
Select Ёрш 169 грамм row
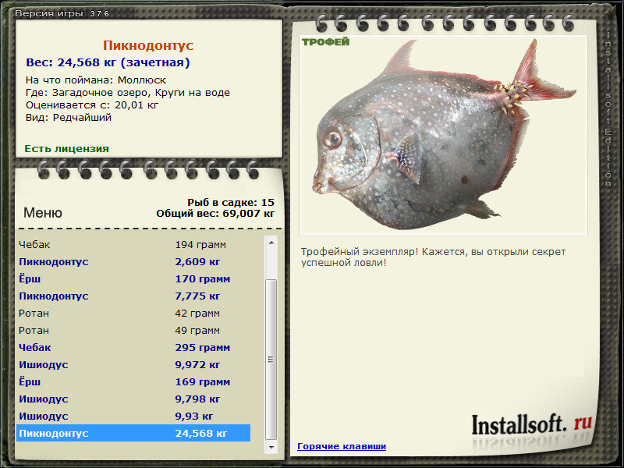[x=133, y=381]
